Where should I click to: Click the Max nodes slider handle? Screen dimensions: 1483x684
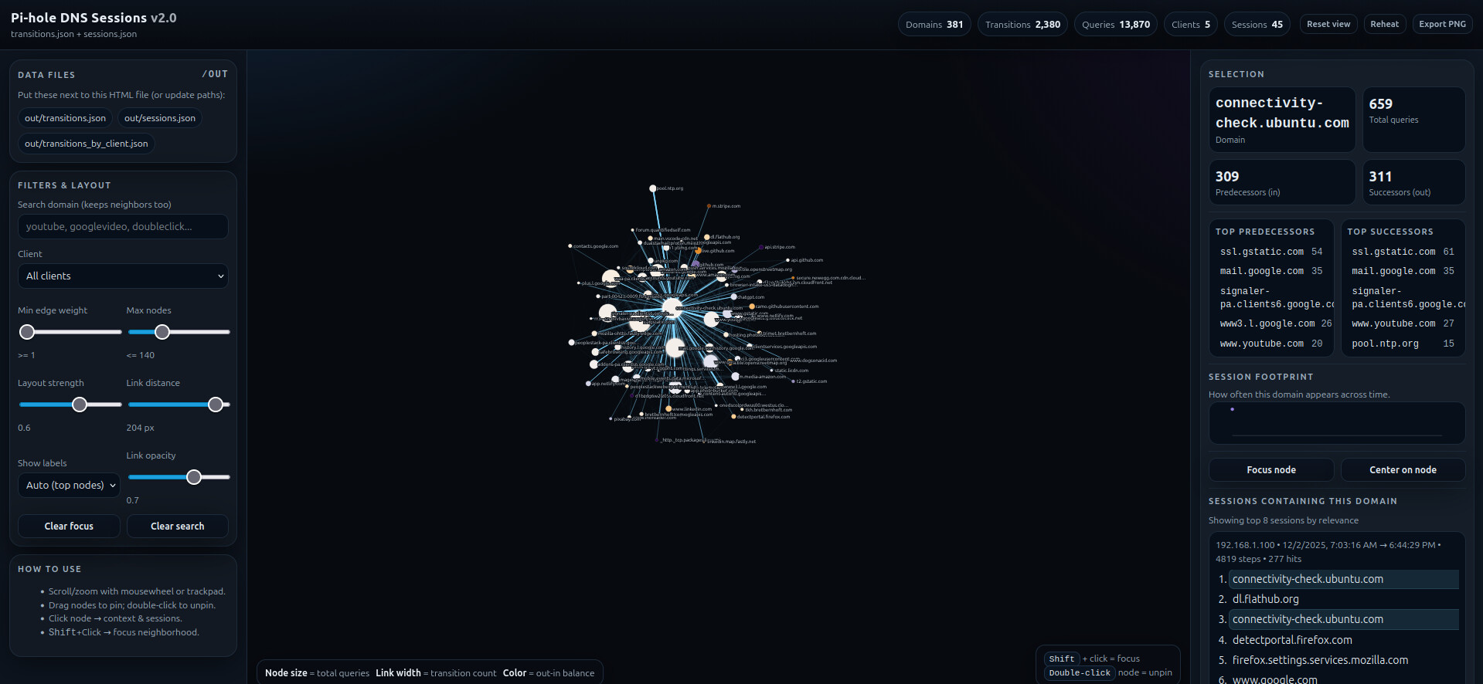[162, 332]
